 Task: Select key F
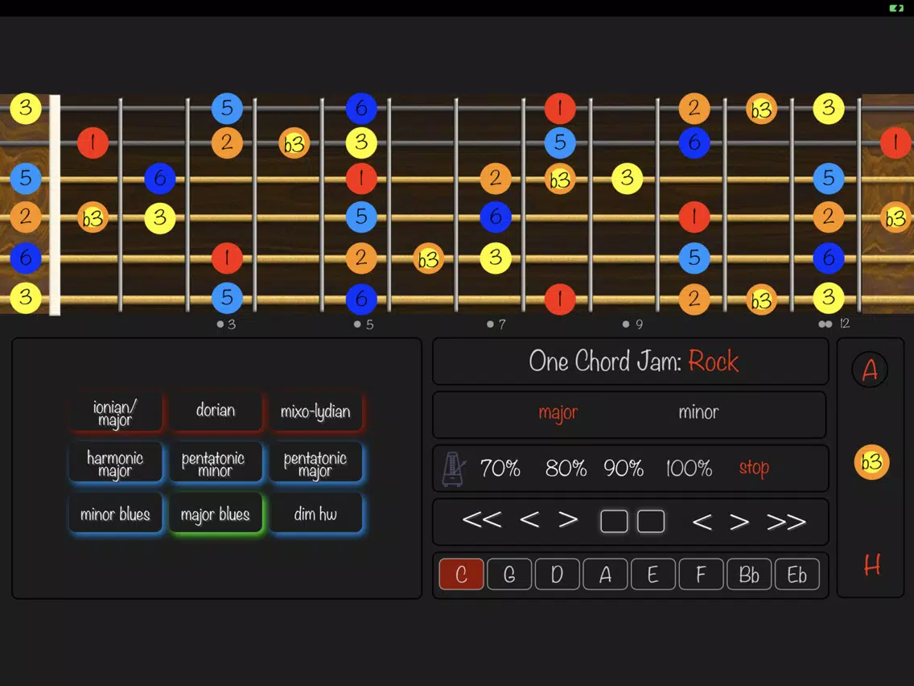click(702, 575)
